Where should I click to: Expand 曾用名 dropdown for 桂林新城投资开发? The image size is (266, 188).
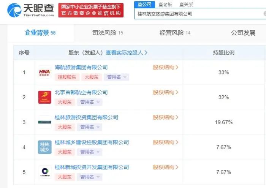pyautogui.click(x=90, y=177)
